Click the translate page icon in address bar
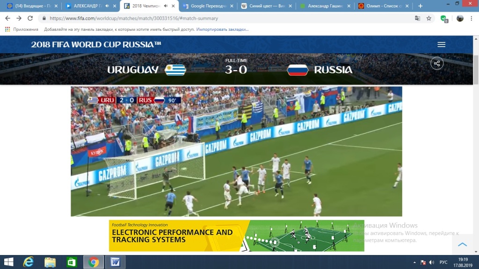479x269 pixels. click(418, 18)
